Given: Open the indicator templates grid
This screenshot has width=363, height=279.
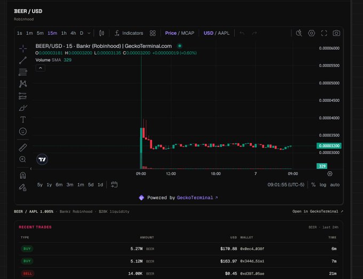Looking at the screenshot, I should point(153,33).
